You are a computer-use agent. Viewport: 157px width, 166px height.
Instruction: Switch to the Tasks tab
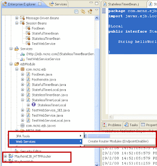pos(131,125)
